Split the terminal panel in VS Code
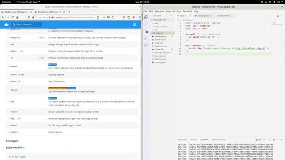Image resolution: width=285 pixels, height=160 pixels. click(270, 140)
